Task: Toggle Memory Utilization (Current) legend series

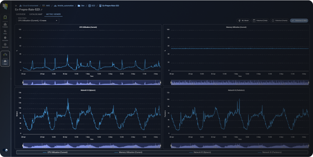Action: coord(128,152)
